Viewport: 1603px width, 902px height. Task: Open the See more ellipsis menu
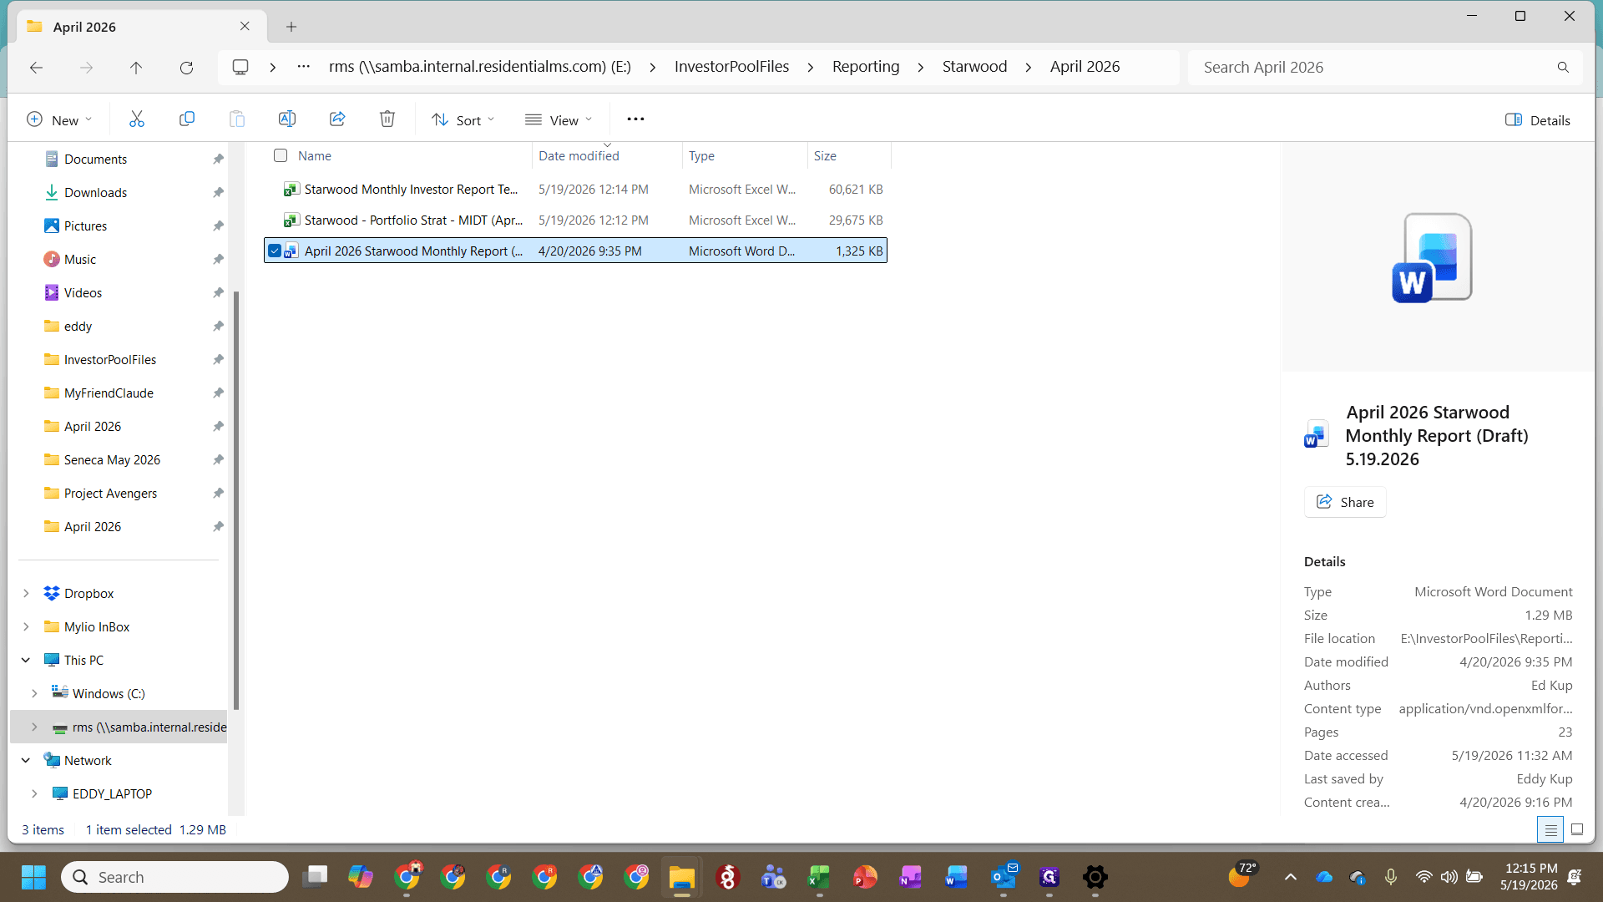(635, 119)
